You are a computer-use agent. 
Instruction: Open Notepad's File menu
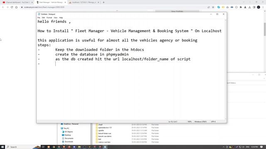click(39, 17)
